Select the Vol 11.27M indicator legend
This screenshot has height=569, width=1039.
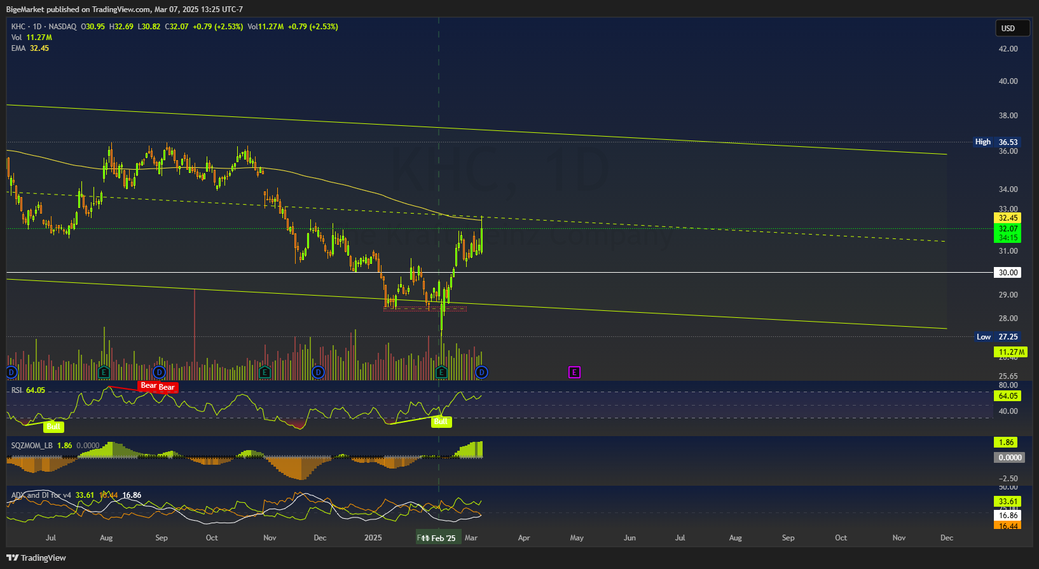click(32, 38)
